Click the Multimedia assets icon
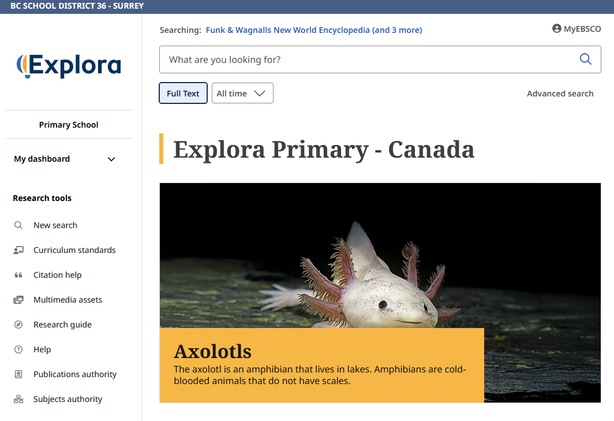 pyautogui.click(x=18, y=300)
